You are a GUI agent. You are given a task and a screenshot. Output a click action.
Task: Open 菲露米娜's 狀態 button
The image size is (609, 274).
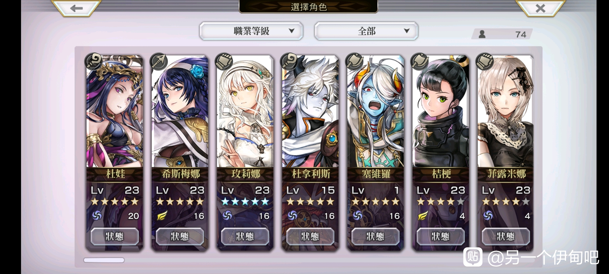[x=505, y=236]
